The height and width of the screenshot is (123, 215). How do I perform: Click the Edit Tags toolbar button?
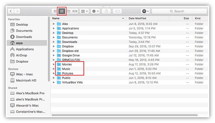click(x=117, y=11)
